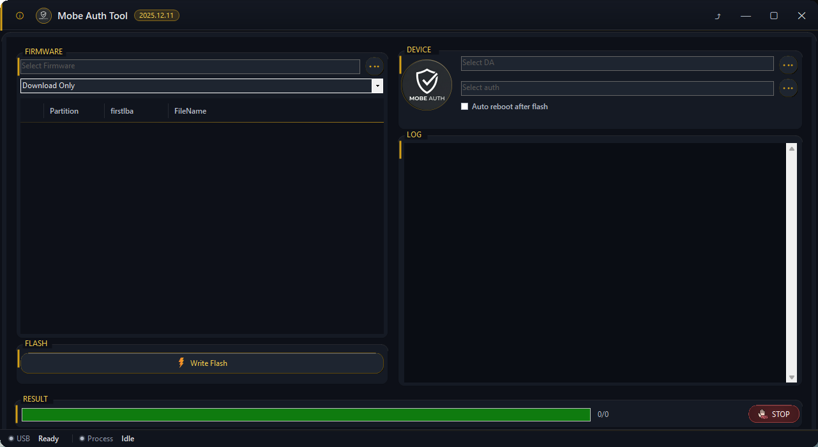Click the Select DA input field
This screenshot has height=447, width=818.
(617, 63)
